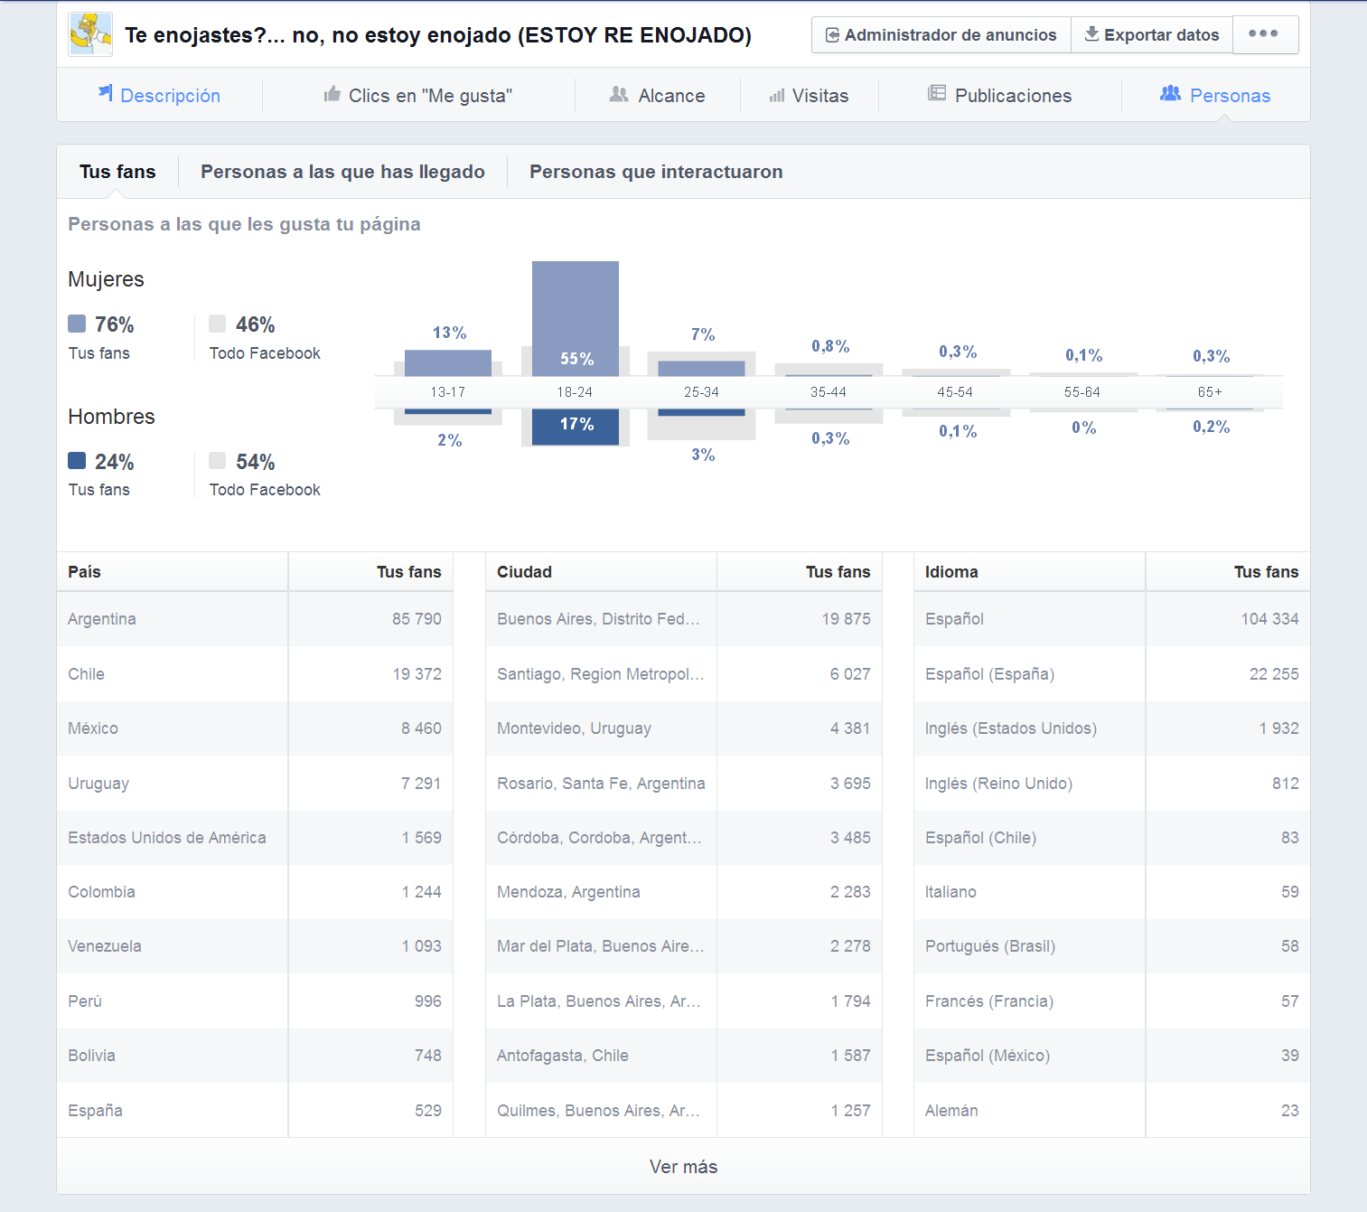Click Inglés (Estados Unidos) language row
This screenshot has height=1212, width=1367.
tap(1112, 728)
